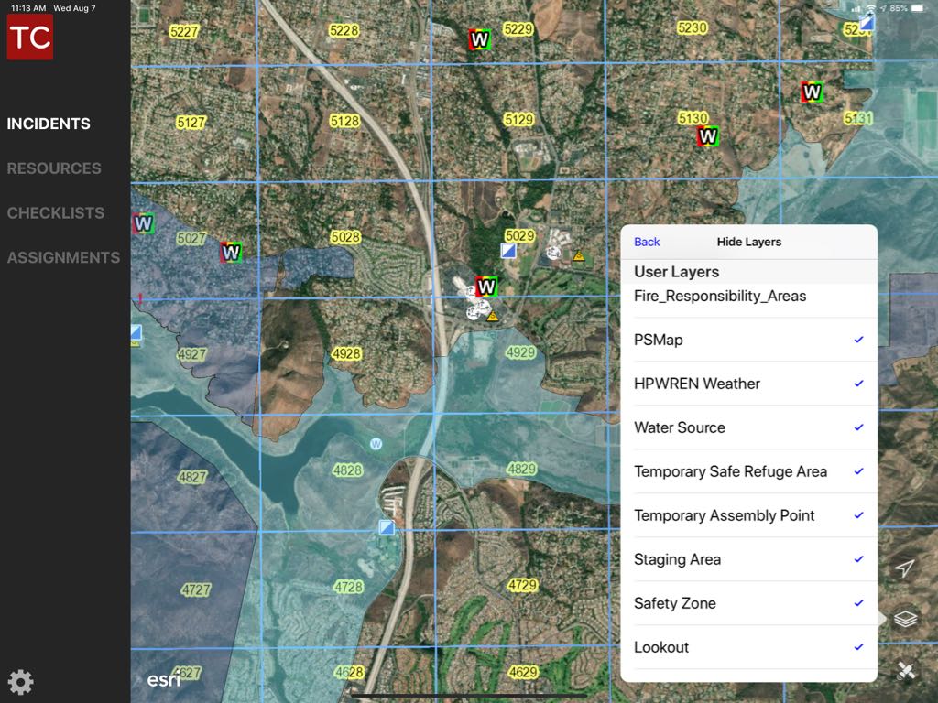The width and height of the screenshot is (938, 703).
Task: Tap the W weather marker near grid 5229
Action: [x=480, y=40]
